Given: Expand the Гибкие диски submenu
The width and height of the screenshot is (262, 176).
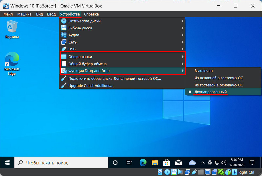Looking at the screenshot, I should tap(122, 28).
